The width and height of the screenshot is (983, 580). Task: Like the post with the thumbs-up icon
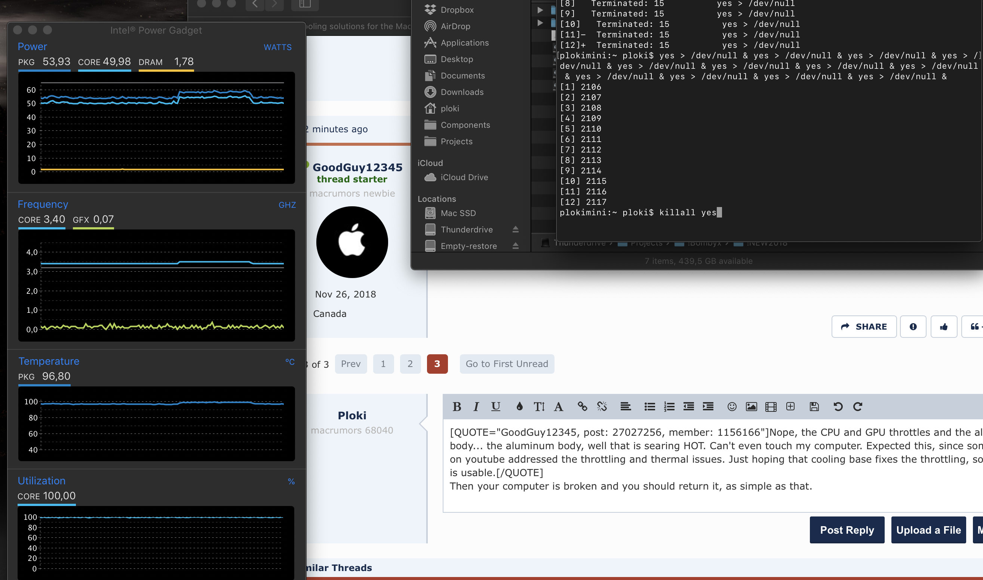pos(943,326)
